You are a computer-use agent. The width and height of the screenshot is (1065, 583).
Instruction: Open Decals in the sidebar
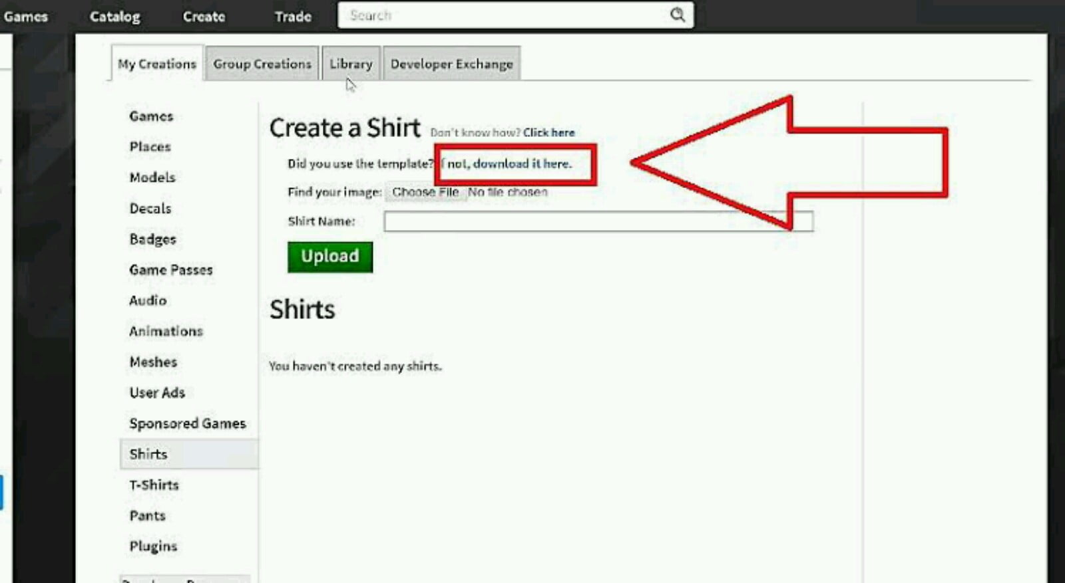[150, 209]
